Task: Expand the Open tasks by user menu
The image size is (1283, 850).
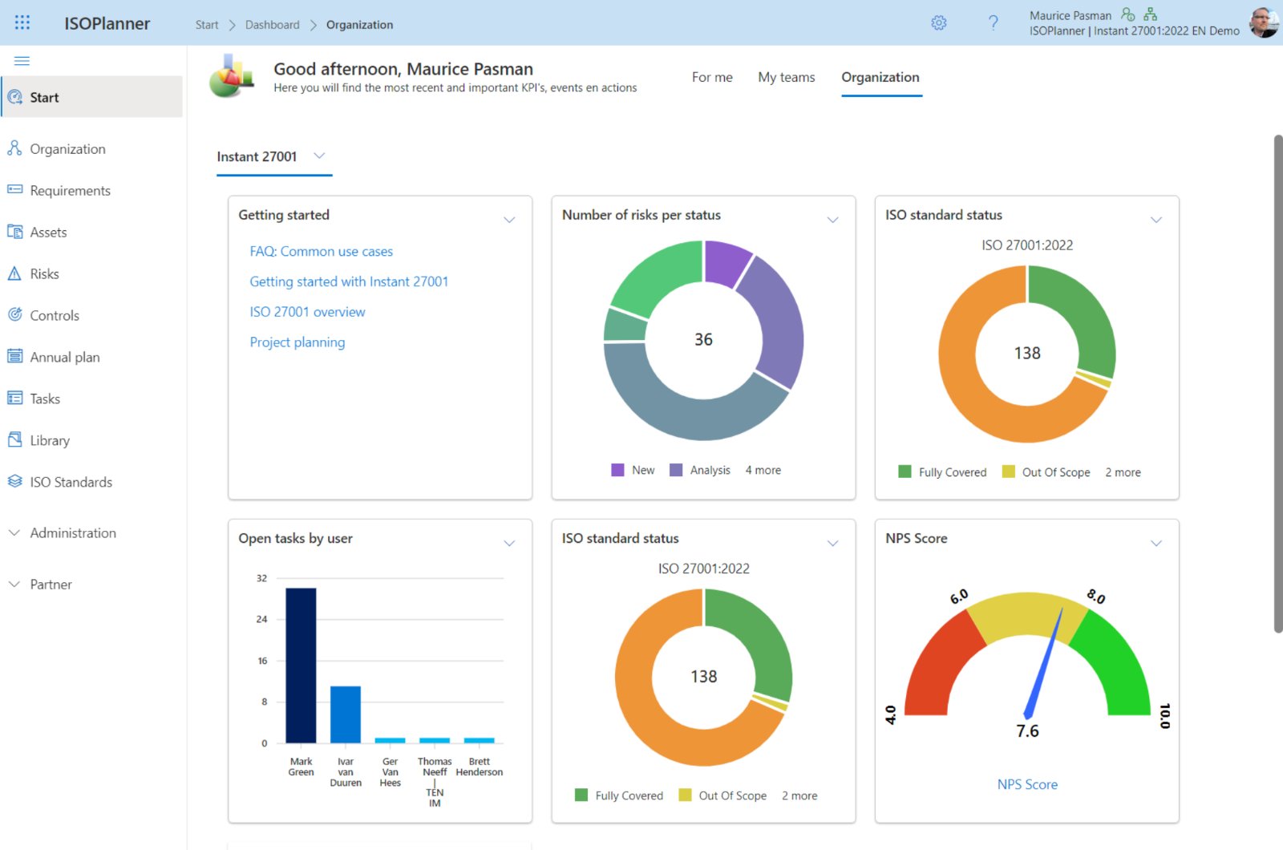Action: point(509,543)
